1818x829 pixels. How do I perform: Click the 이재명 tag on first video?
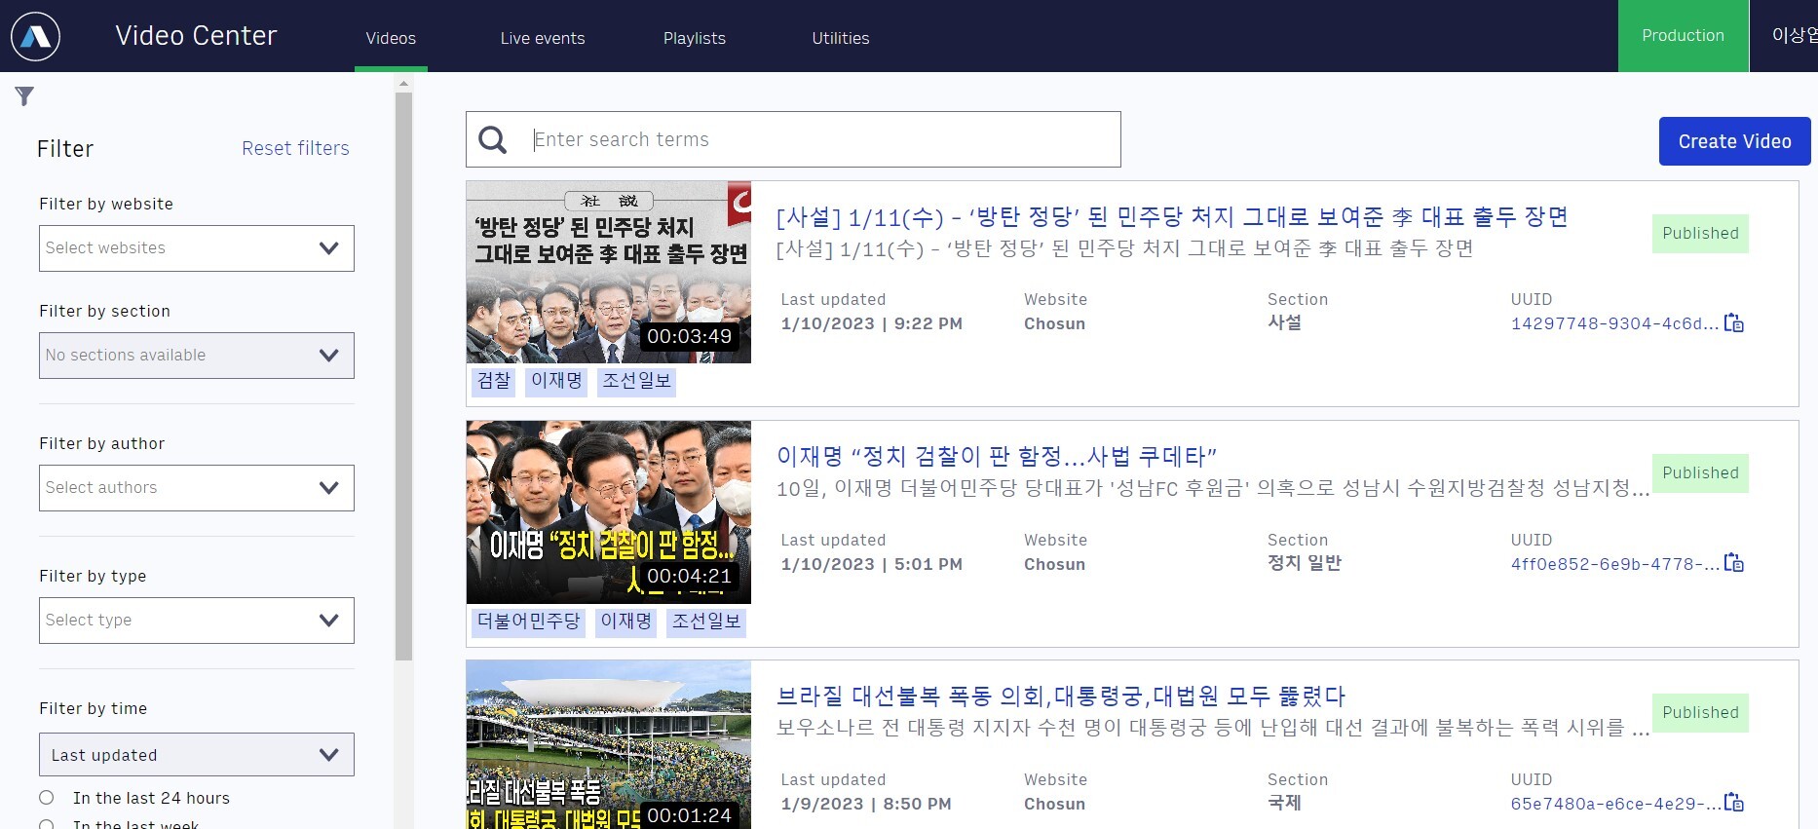point(556,381)
